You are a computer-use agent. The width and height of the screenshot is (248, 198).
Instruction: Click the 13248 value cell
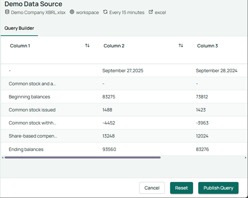pyautogui.click(x=108, y=136)
